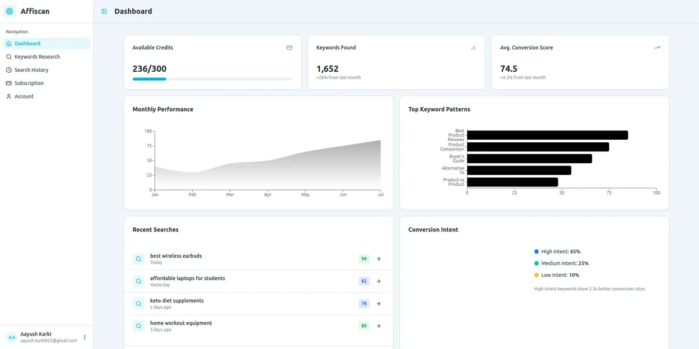Open the Account page
The image size is (699, 349).
[x=24, y=96]
